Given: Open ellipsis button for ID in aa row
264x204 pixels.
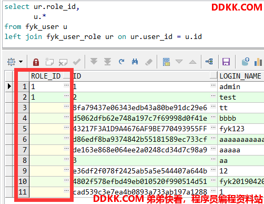Looking at the screenshot, I should 213,159.
